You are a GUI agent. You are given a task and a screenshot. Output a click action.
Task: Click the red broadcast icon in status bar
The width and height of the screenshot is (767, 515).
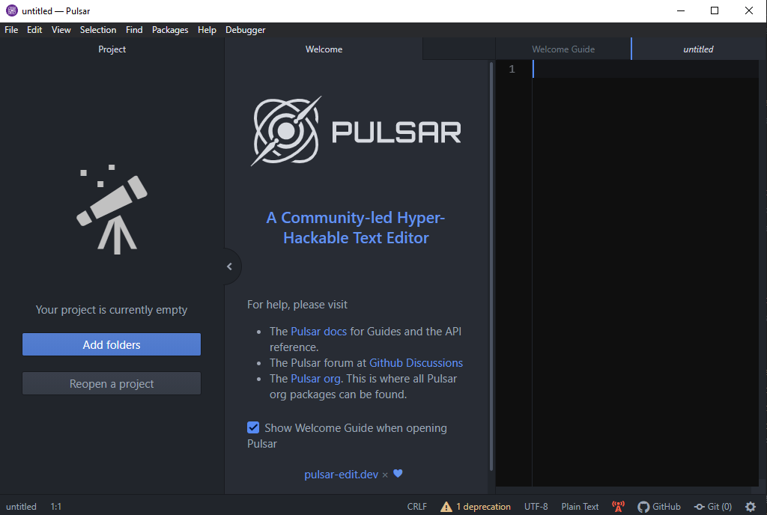click(x=618, y=507)
